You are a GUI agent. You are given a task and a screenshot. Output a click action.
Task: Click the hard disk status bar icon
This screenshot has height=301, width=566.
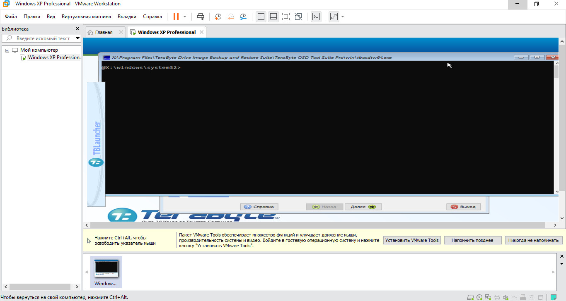471,297
